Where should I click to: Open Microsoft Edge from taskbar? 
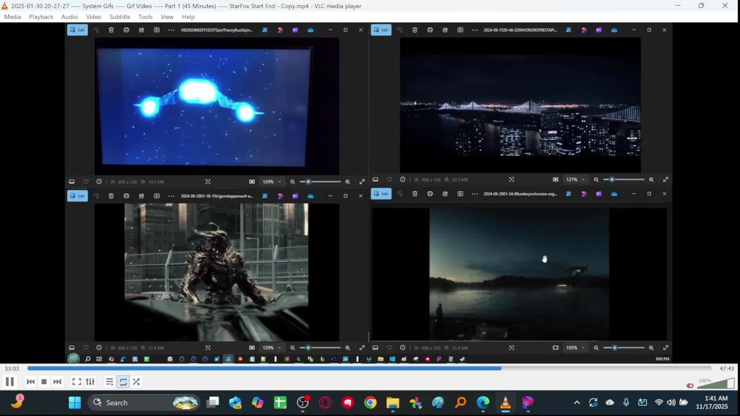pos(483,403)
